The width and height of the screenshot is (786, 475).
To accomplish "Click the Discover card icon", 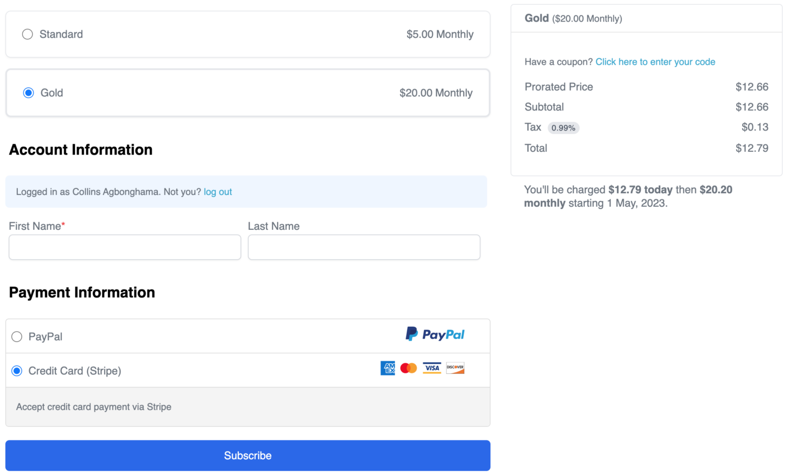I will point(455,368).
